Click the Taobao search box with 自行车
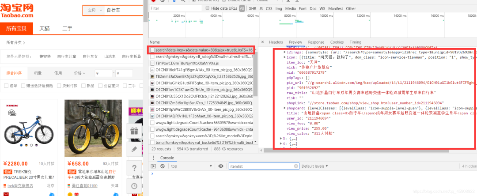477x196 pixels. point(123,10)
